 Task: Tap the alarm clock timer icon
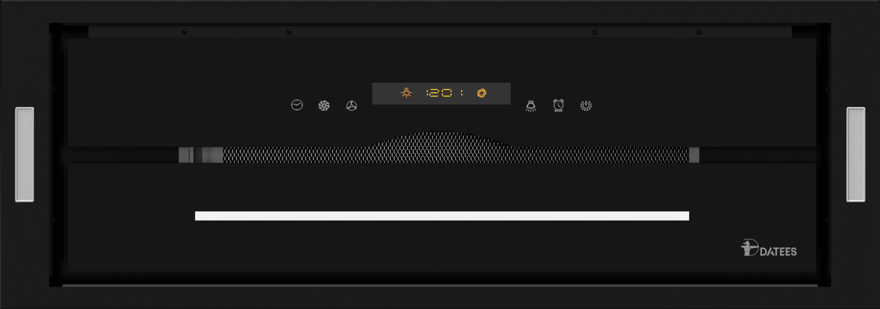point(558,106)
